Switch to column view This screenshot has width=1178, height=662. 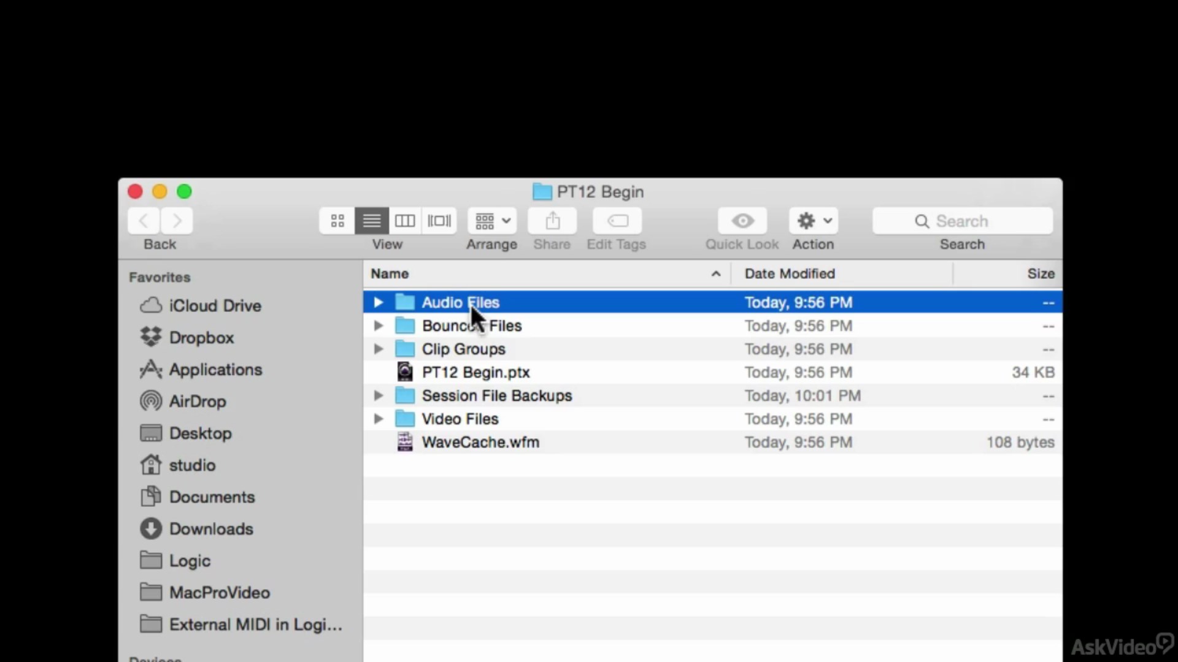pos(405,221)
